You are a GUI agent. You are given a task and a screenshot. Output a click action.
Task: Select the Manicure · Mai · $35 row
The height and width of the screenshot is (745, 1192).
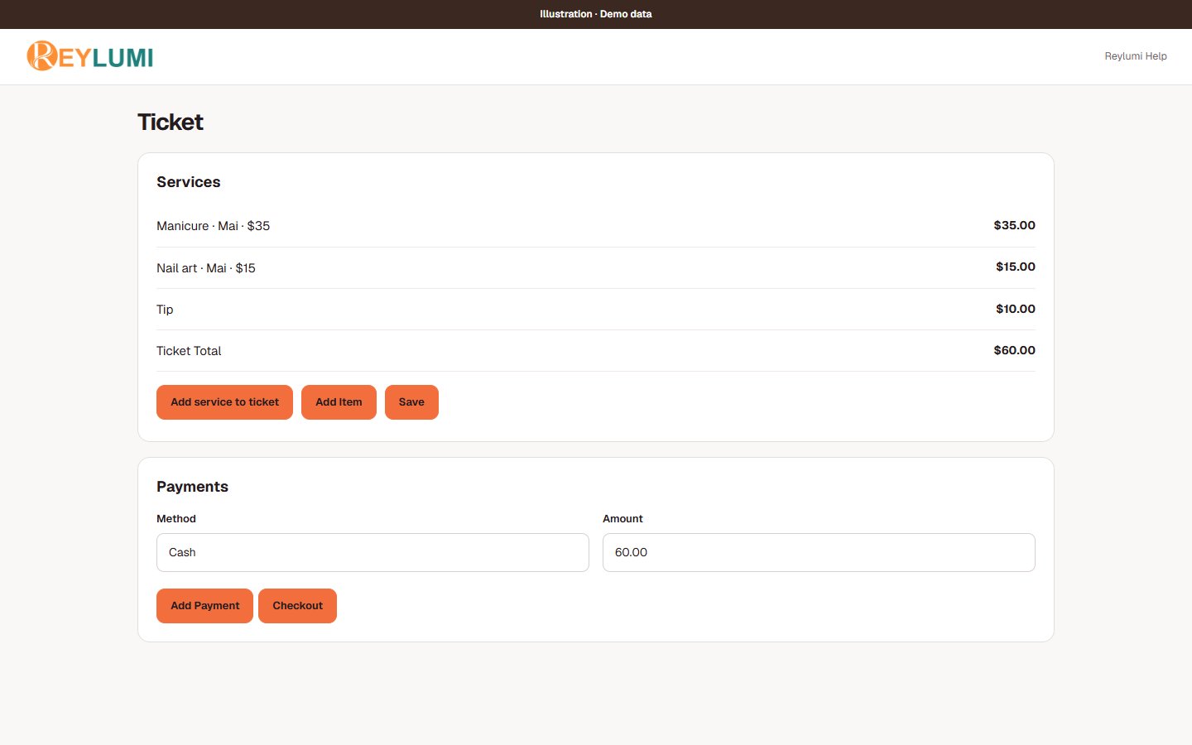click(596, 226)
